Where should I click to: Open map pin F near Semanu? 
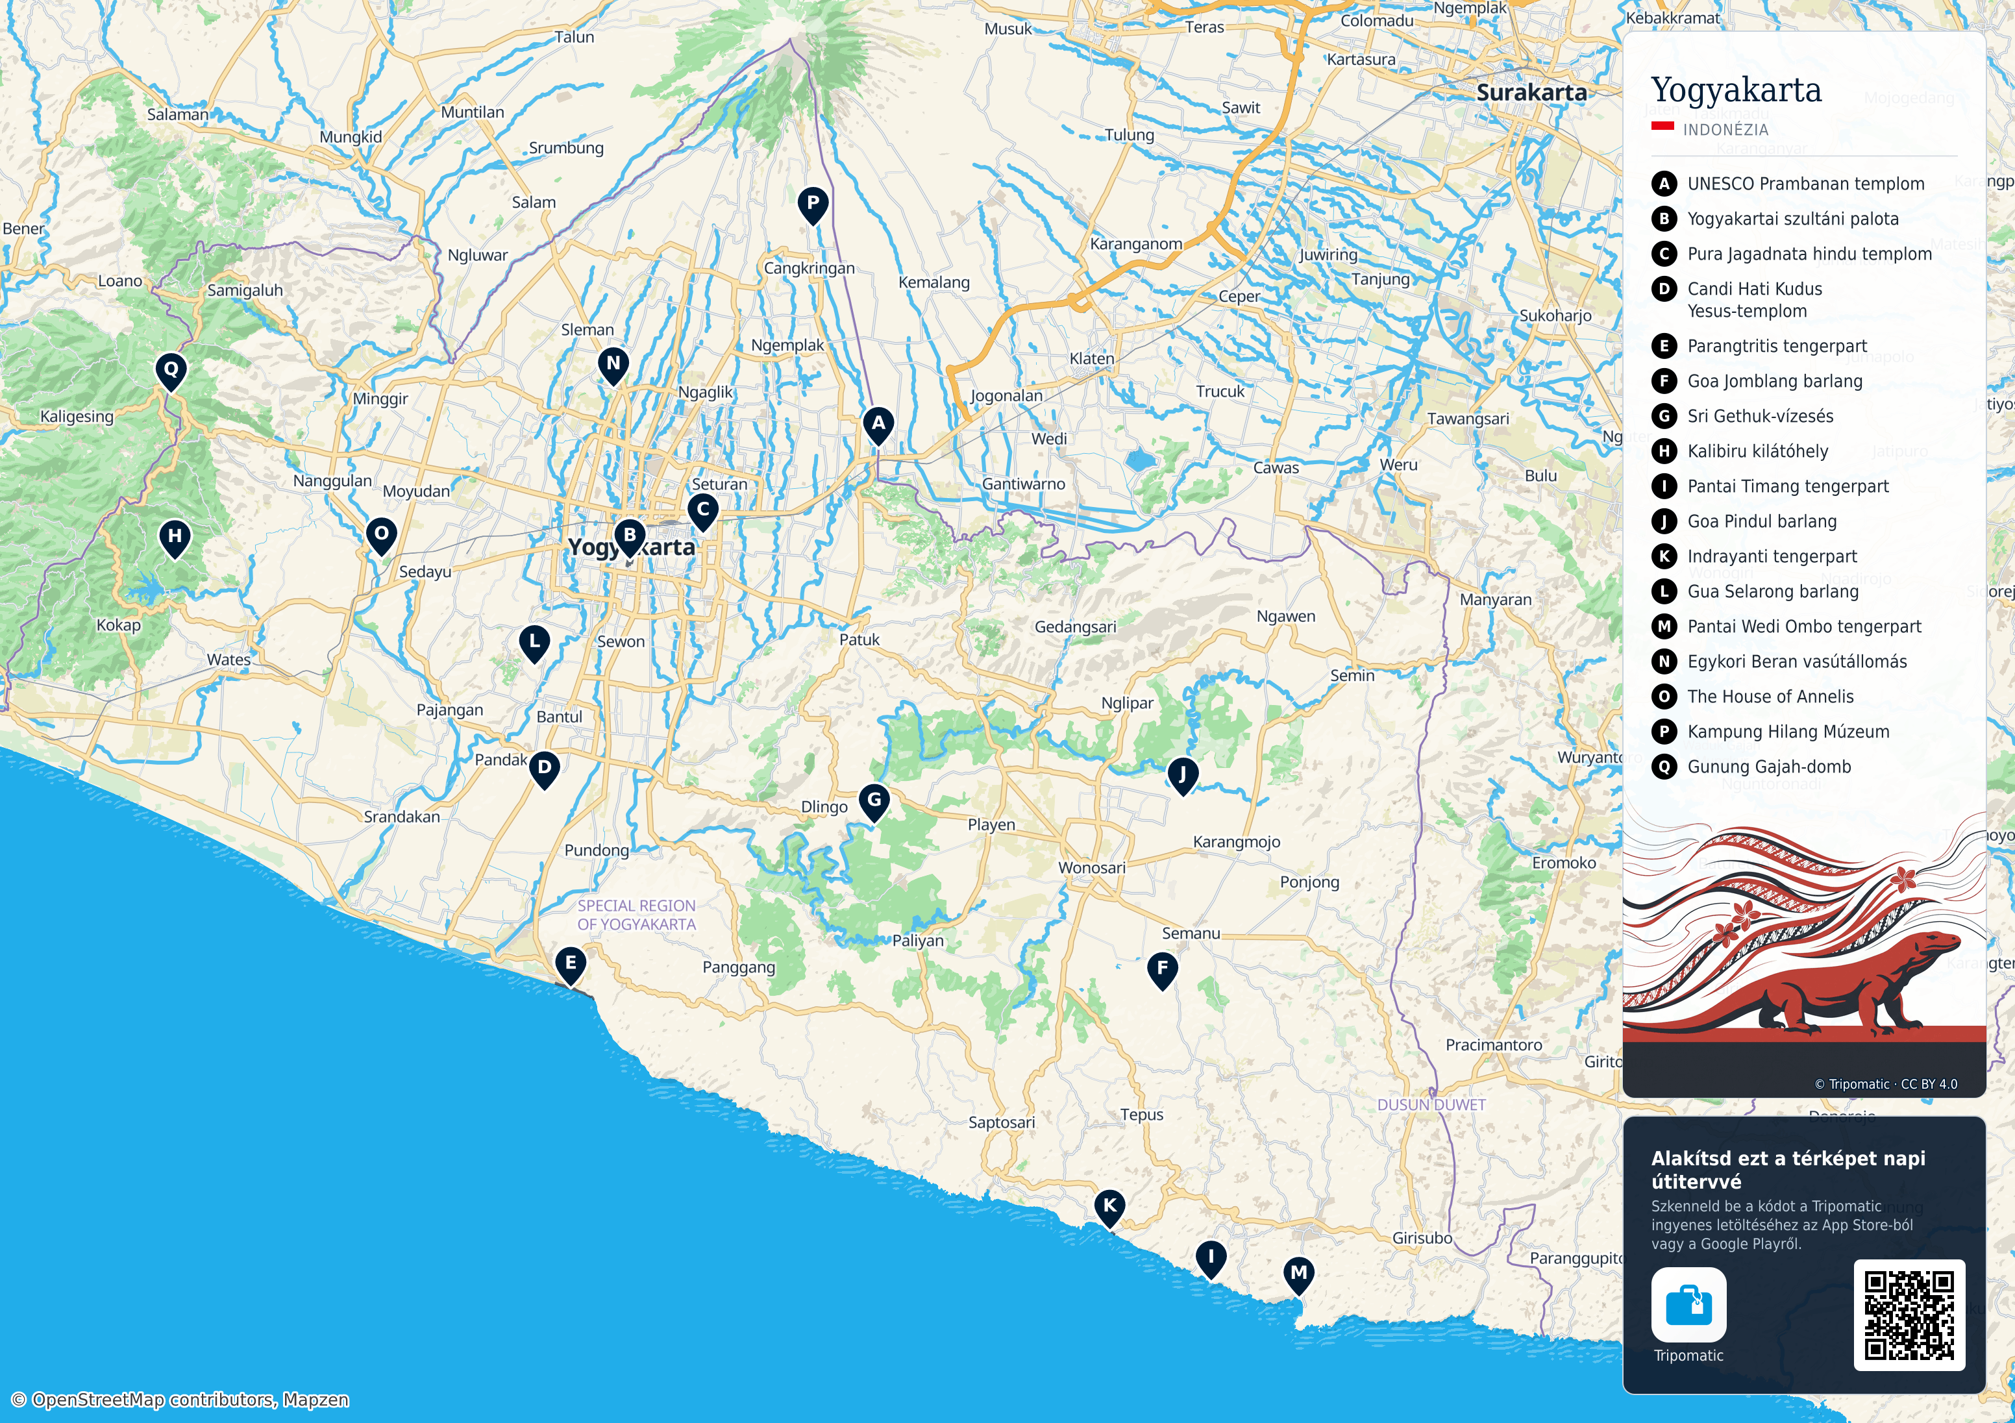click(1162, 971)
